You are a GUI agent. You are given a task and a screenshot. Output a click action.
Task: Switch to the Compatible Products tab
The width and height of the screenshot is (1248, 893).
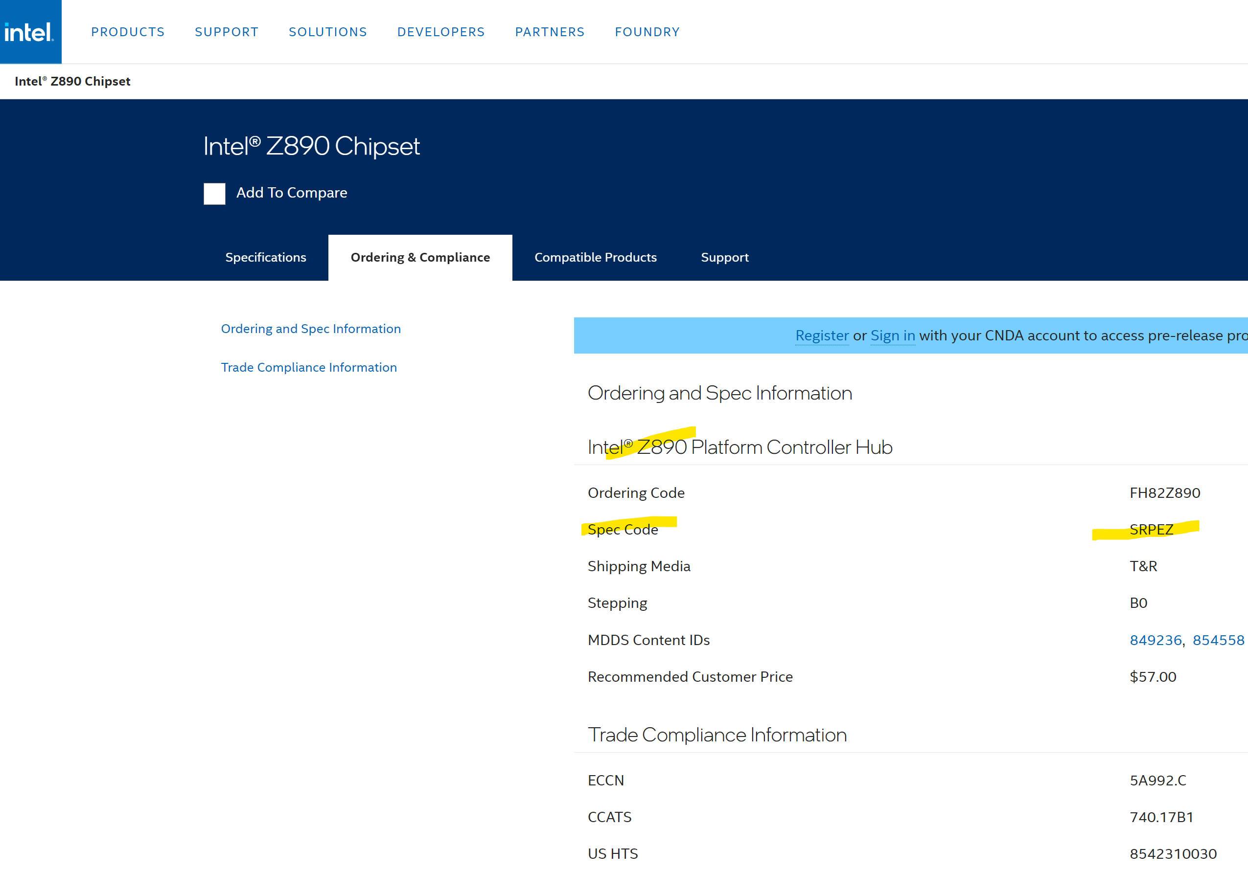(x=596, y=257)
